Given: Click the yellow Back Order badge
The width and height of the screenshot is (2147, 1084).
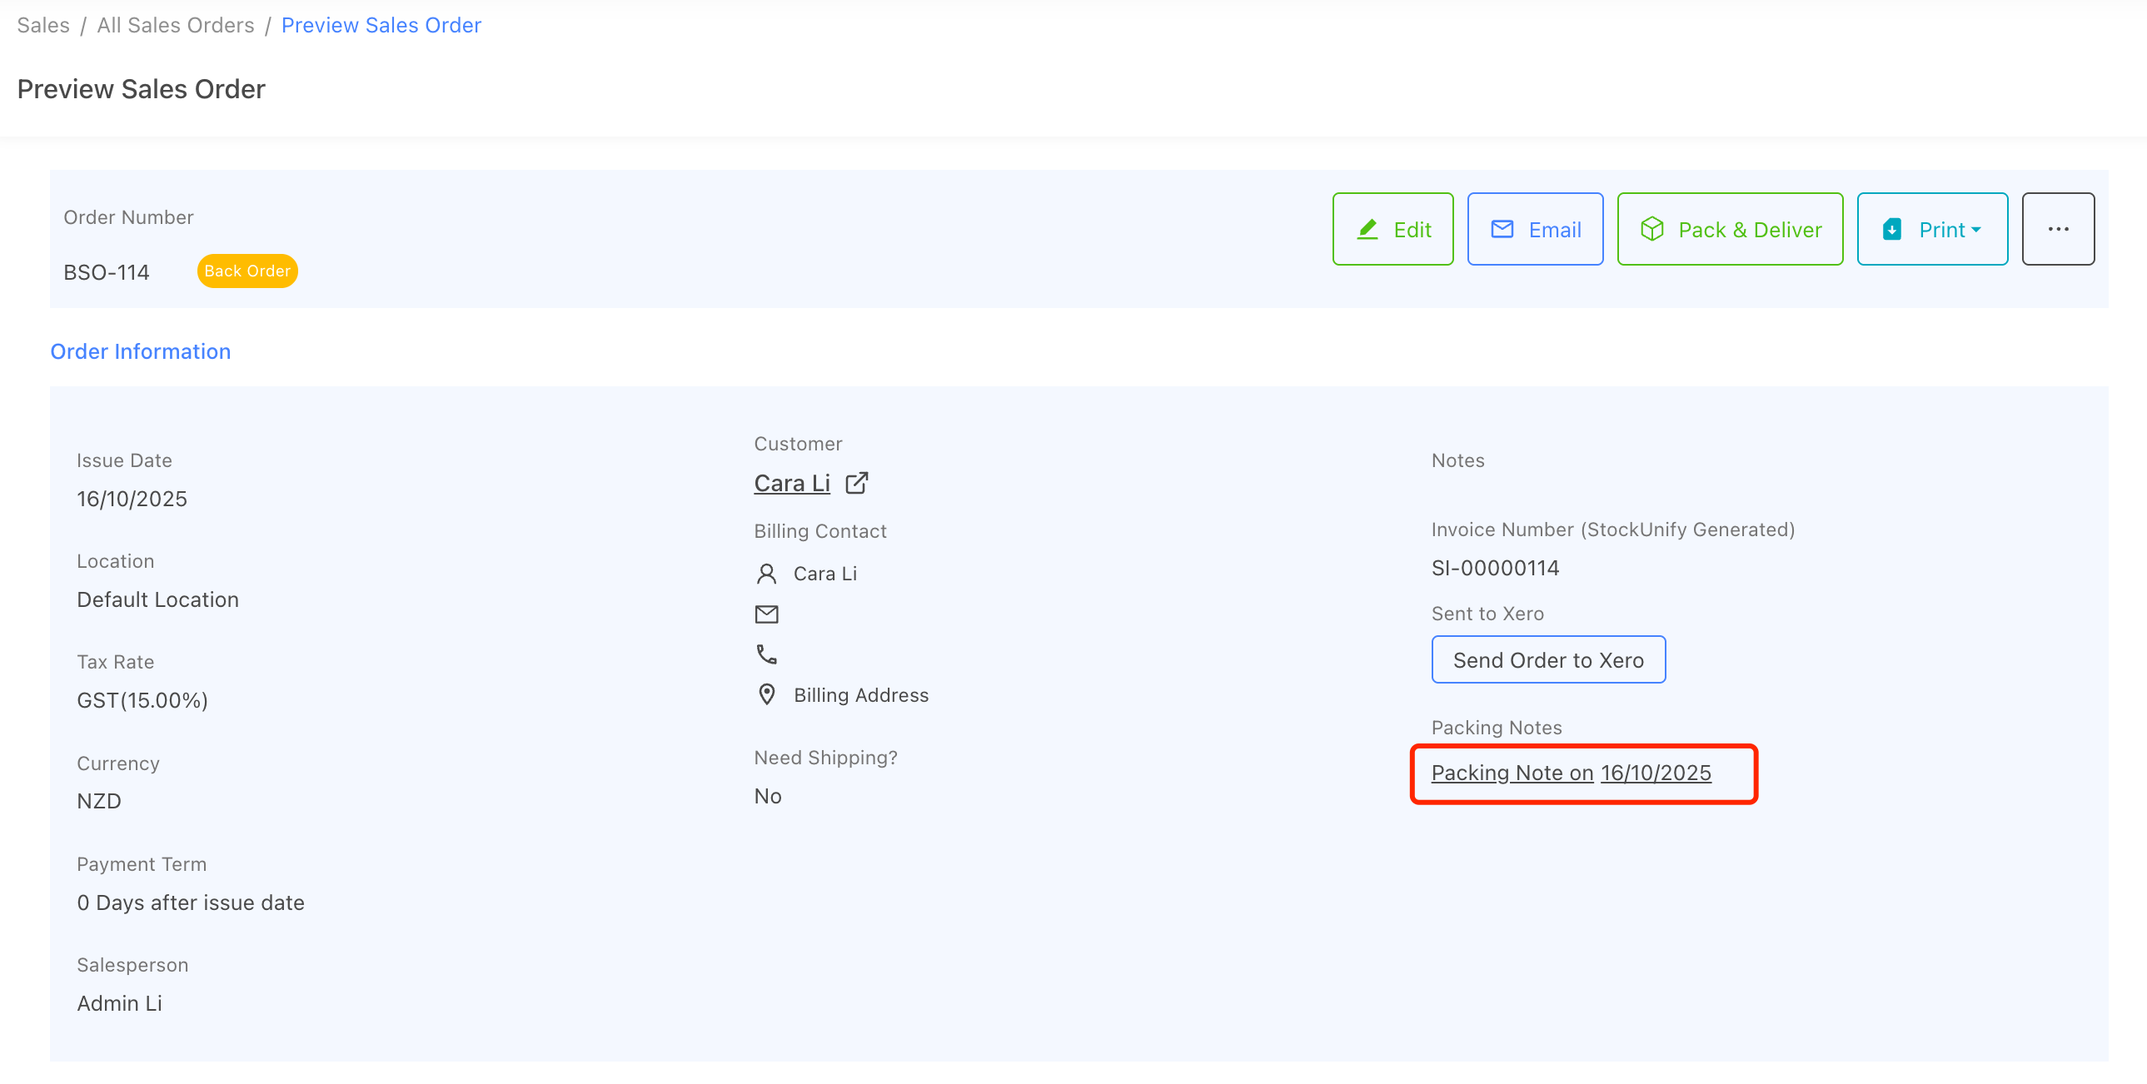Looking at the screenshot, I should [247, 271].
